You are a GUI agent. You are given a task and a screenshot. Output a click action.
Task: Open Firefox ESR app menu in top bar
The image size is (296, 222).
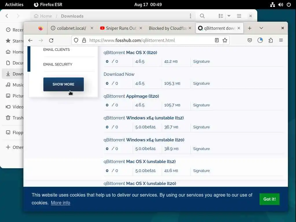[x=48, y=5]
